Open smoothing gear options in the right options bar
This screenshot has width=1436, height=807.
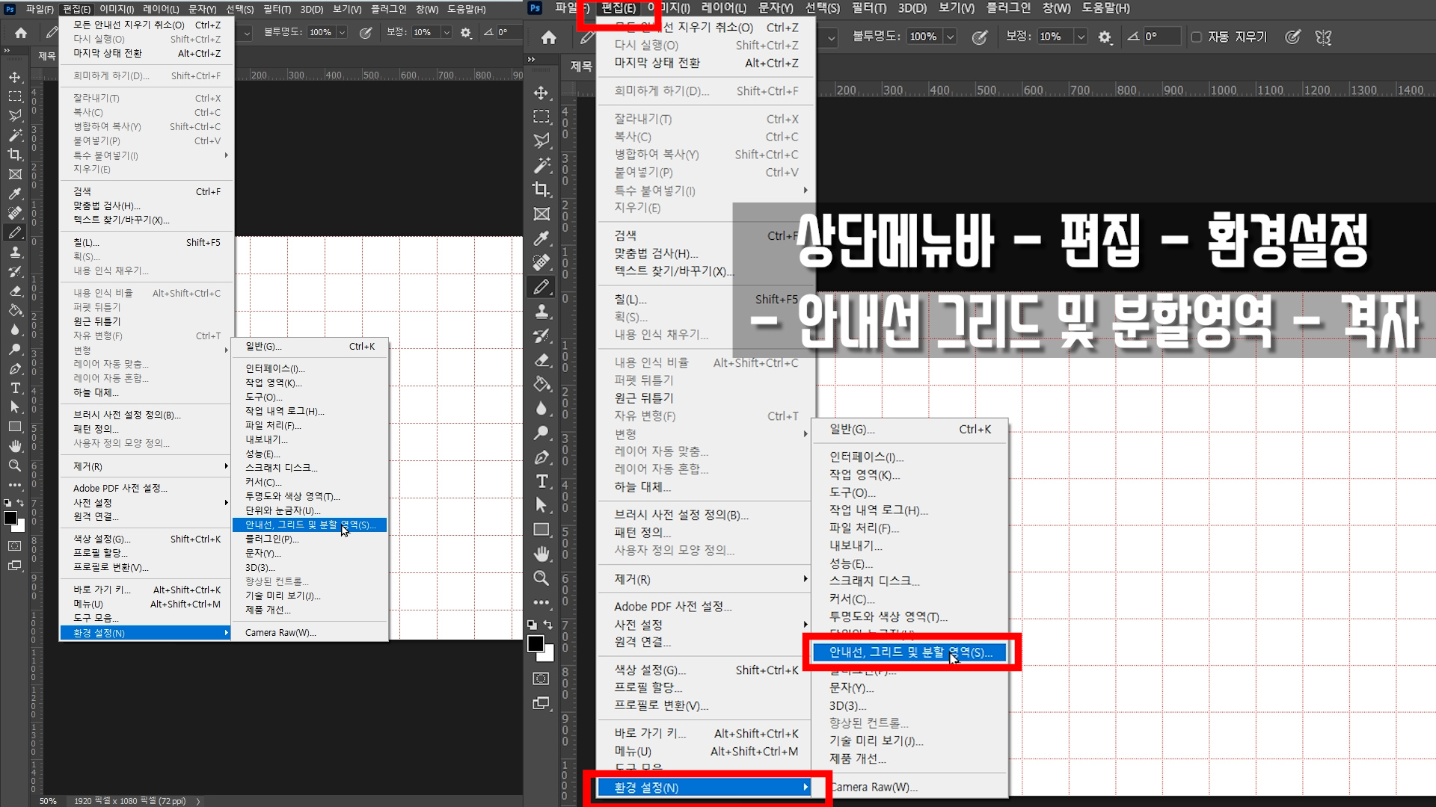tap(1105, 37)
